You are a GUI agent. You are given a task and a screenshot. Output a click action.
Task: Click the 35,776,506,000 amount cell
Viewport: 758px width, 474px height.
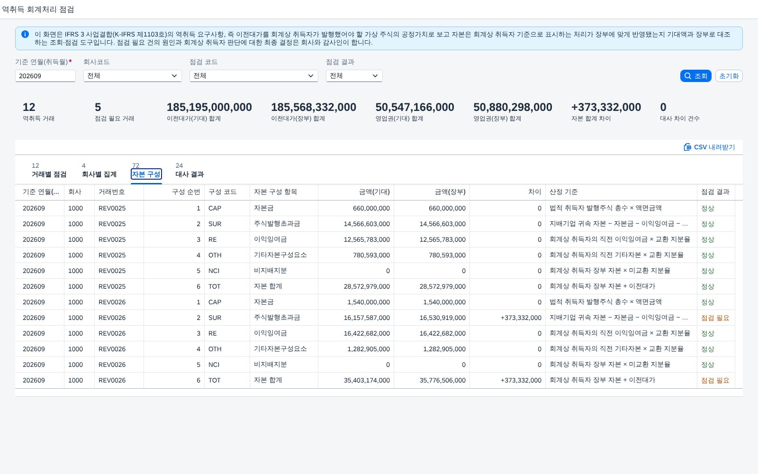442,381
